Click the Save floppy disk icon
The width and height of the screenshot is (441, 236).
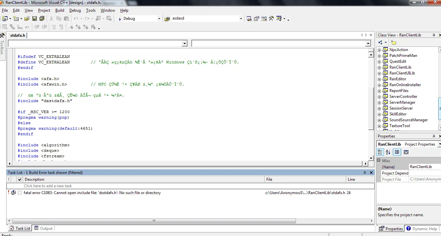click(x=34, y=19)
